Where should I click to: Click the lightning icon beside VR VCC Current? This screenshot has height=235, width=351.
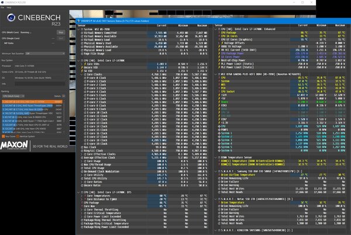coord(219,50)
